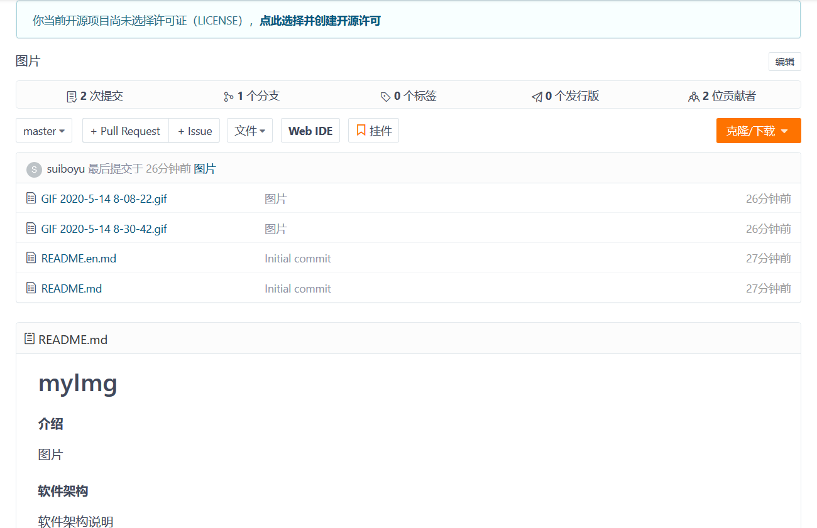Open Initial commit in the README.md row
817x528 pixels.
tap(298, 289)
